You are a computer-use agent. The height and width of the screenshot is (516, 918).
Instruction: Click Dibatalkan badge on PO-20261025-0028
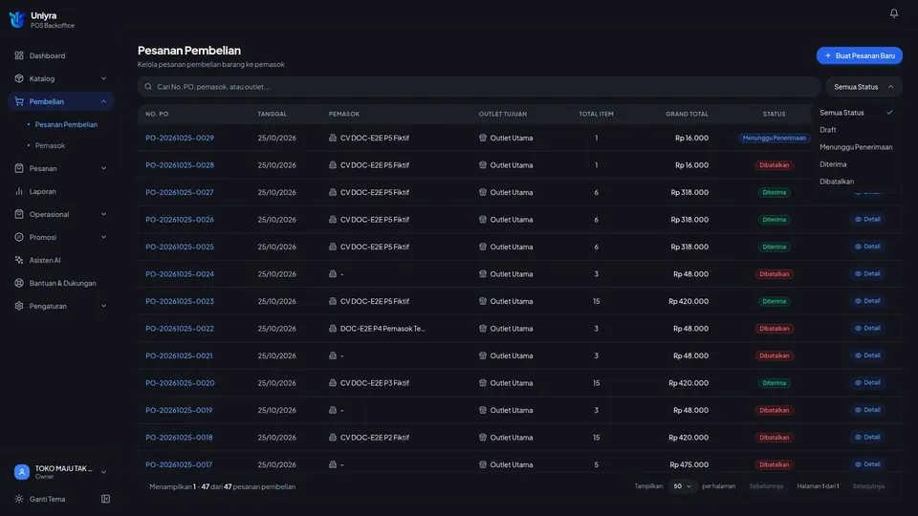pyautogui.click(x=774, y=165)
